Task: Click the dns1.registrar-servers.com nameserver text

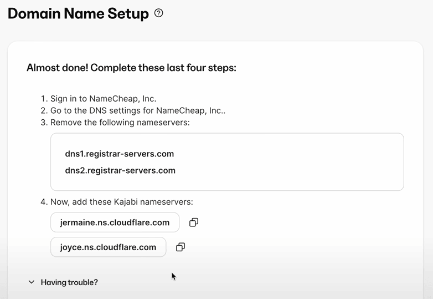Action: coord(120,154)
